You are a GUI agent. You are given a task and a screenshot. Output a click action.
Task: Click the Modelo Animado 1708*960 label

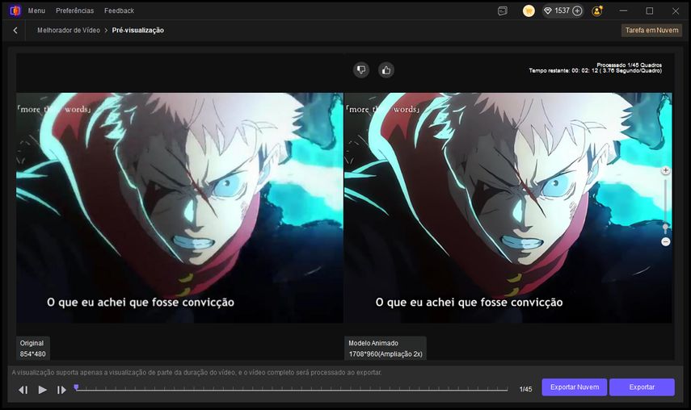click(386, 349)
